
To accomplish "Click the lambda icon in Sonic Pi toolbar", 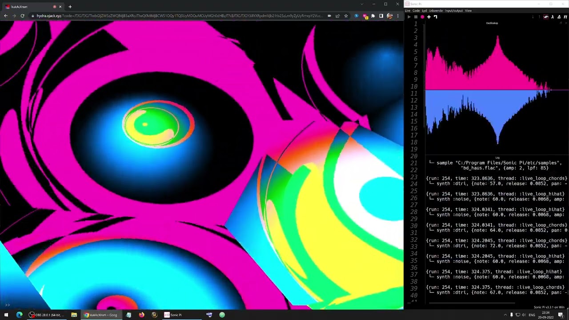I will (x=553, y=17).
